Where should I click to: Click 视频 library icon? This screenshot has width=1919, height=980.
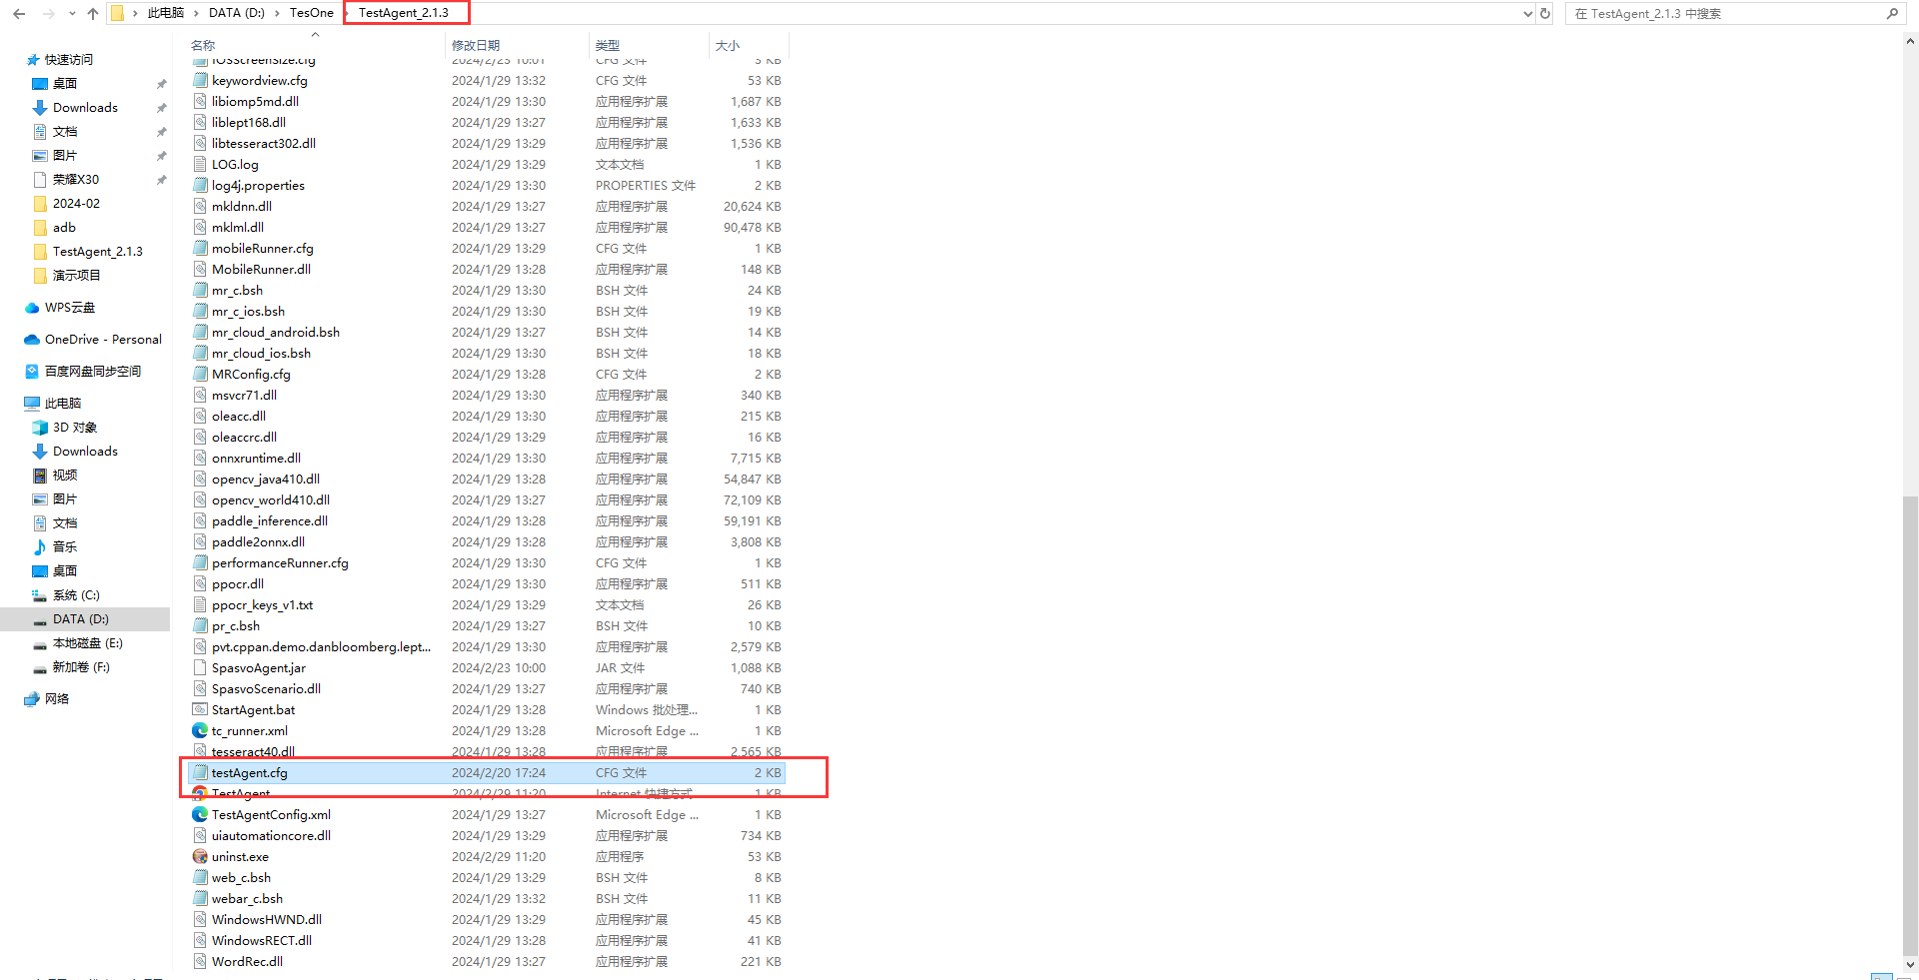click(40, 476)
